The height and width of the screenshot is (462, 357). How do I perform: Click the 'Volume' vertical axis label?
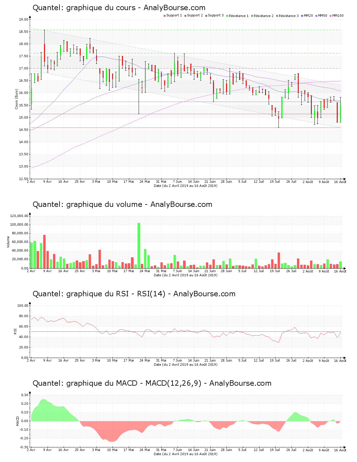(x=8, y=242)
